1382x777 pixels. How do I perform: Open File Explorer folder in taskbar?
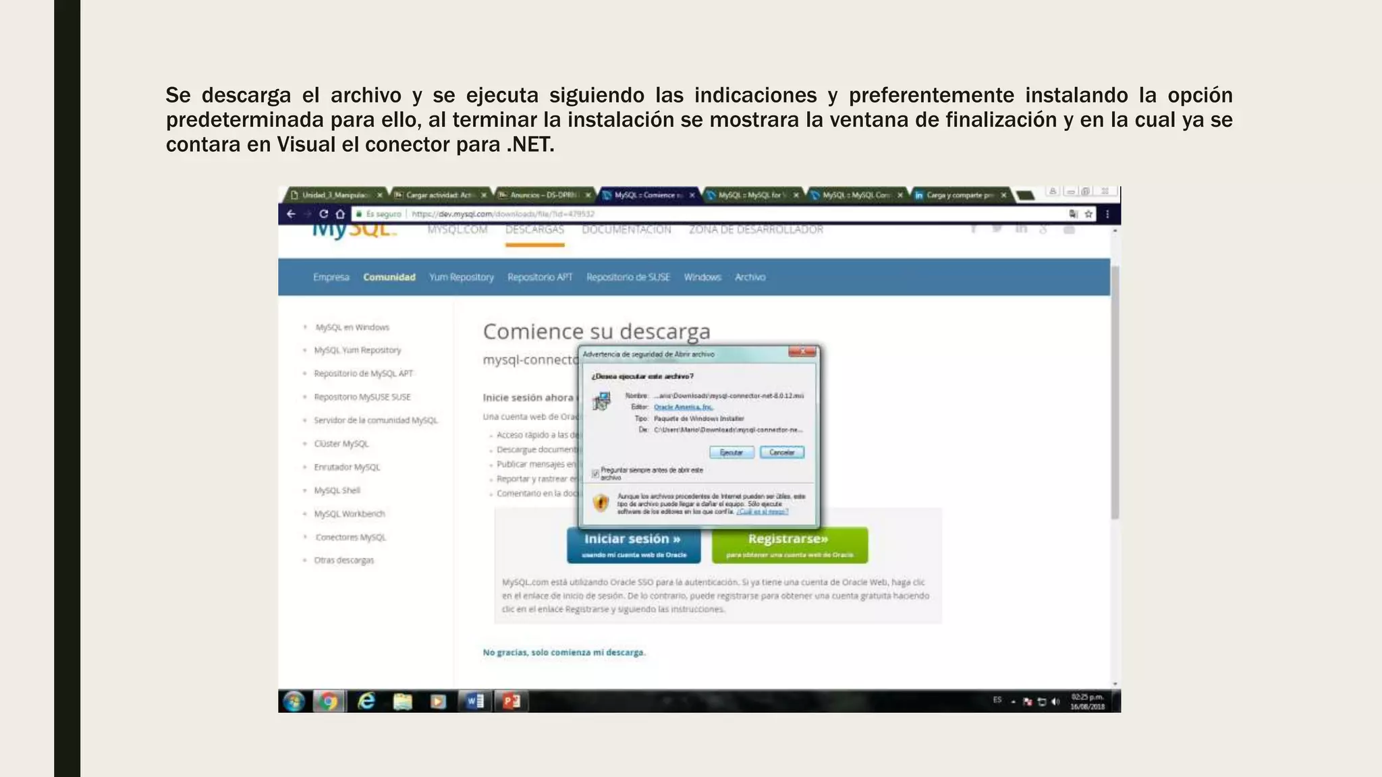[x=402, y=701]
